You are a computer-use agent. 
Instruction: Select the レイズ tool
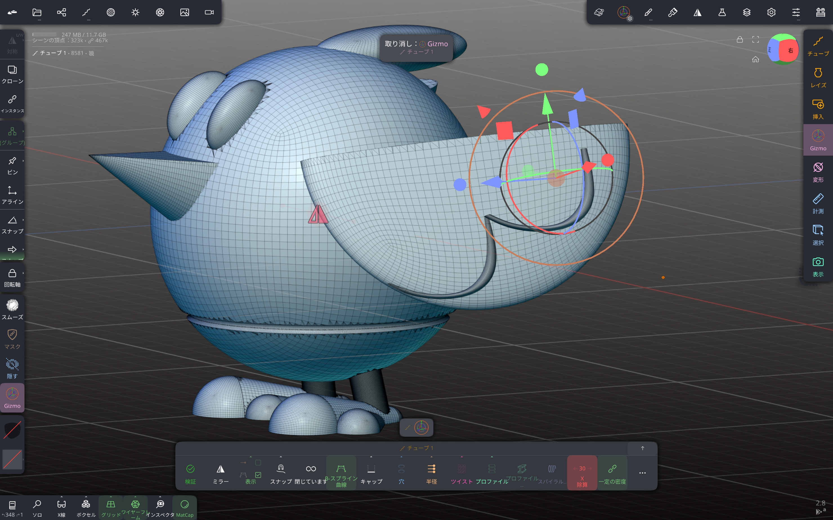pos(818,77)
